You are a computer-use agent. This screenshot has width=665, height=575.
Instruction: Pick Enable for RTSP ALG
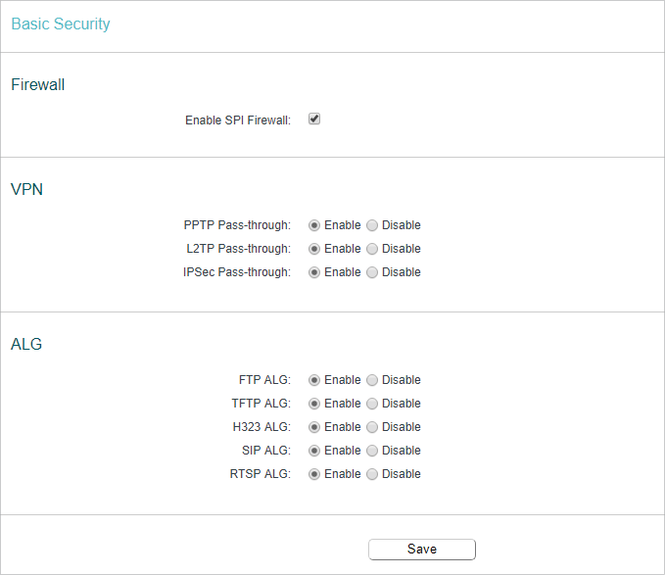314,474
